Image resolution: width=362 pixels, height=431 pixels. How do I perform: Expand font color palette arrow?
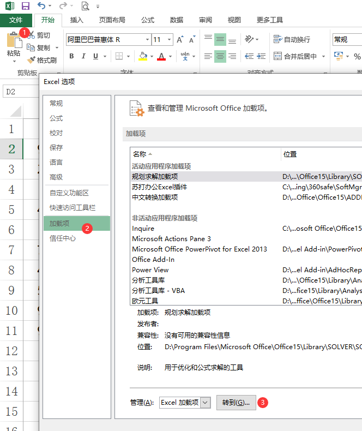170,56
